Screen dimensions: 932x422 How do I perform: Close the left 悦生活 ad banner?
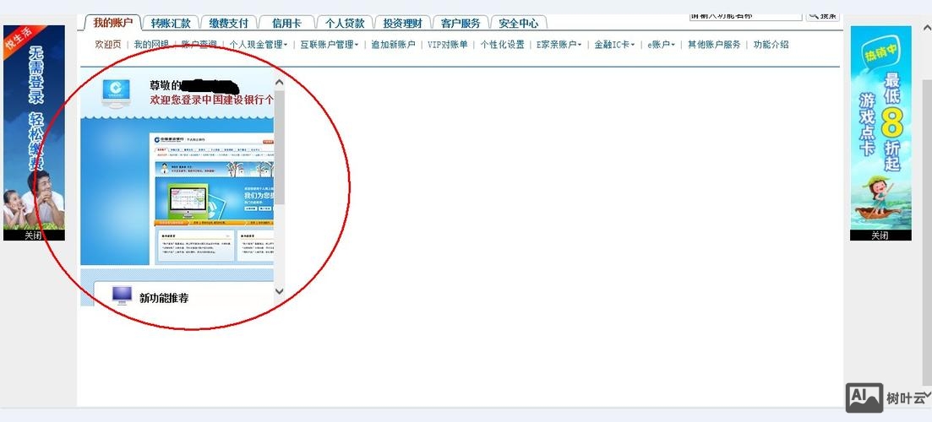tap(33, 235)
